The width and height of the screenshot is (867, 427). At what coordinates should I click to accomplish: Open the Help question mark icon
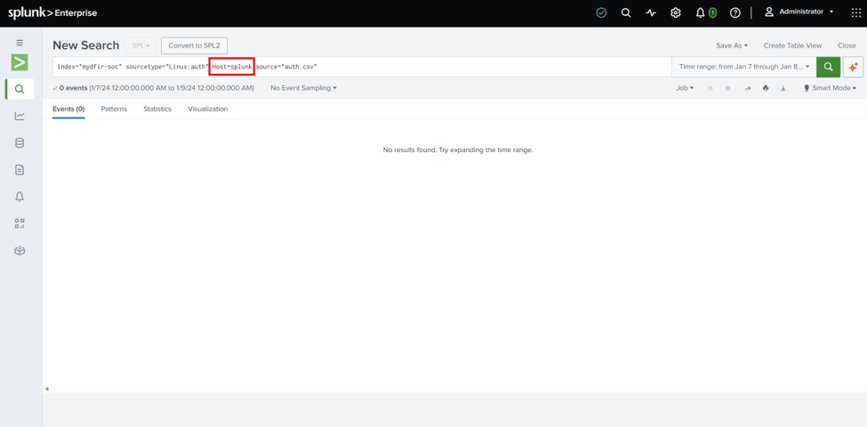(x=735, y=12)
